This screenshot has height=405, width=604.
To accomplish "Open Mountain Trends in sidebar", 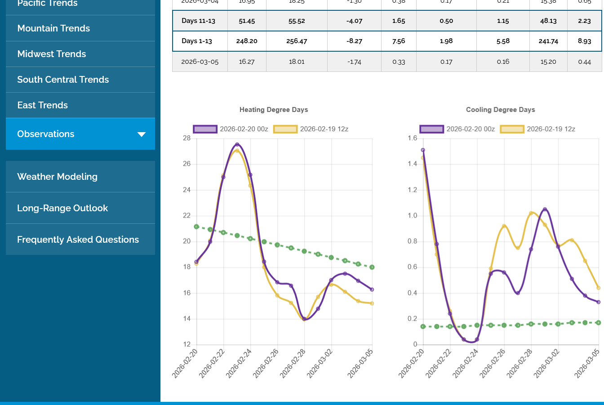I will (x=53, y=28).
